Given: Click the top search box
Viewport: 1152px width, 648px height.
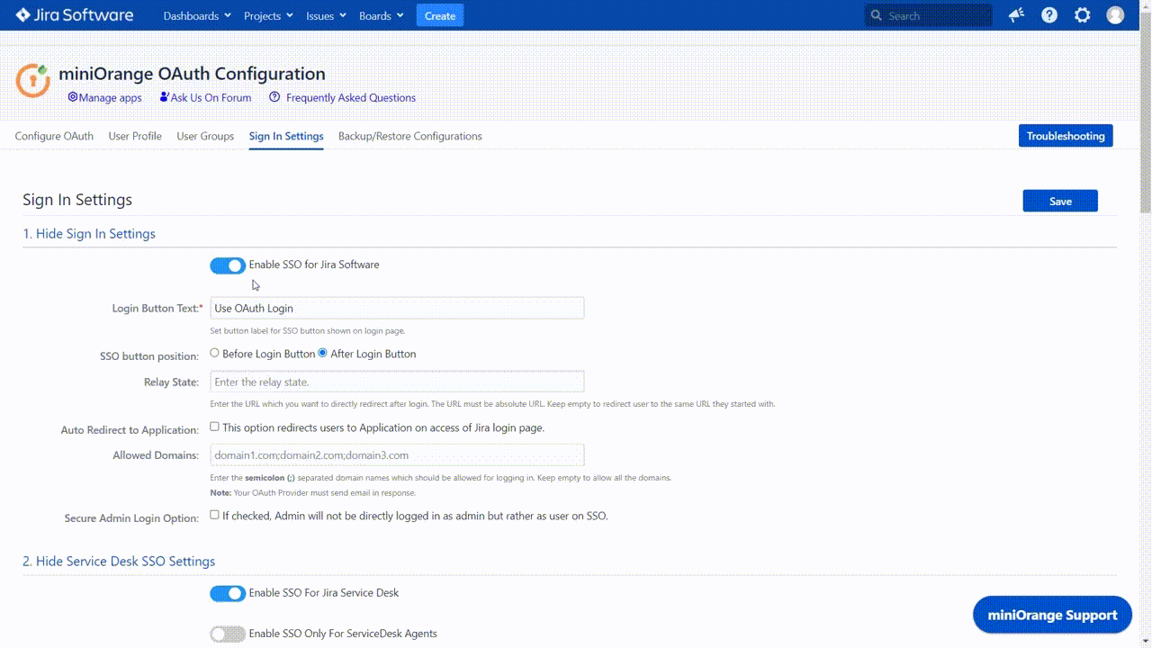Looking at the screenshot, I should click(x=928, y=15).
